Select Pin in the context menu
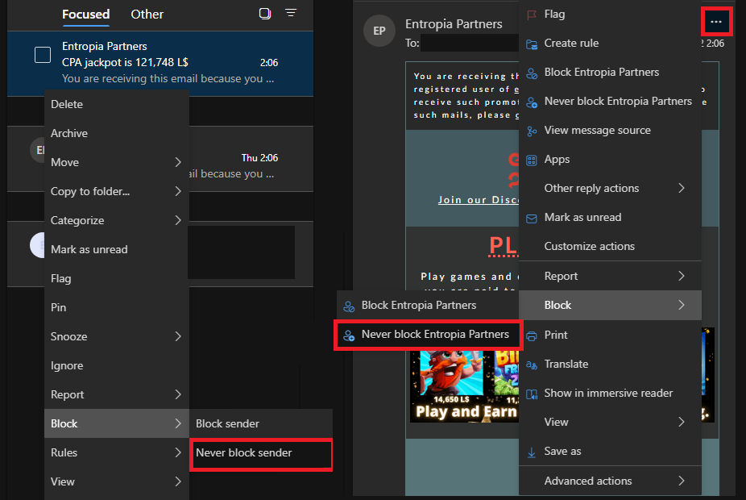Screen dimensions: 746x500 117,307
